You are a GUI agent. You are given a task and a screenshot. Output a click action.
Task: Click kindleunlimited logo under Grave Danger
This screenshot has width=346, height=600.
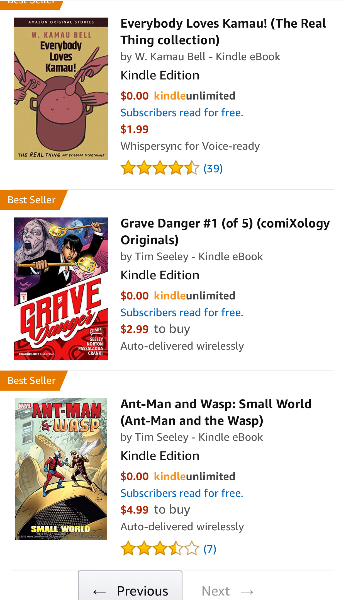coord(194,296)
